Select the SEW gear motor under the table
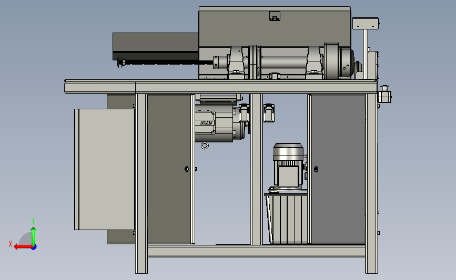 click(x=220, y=123)
